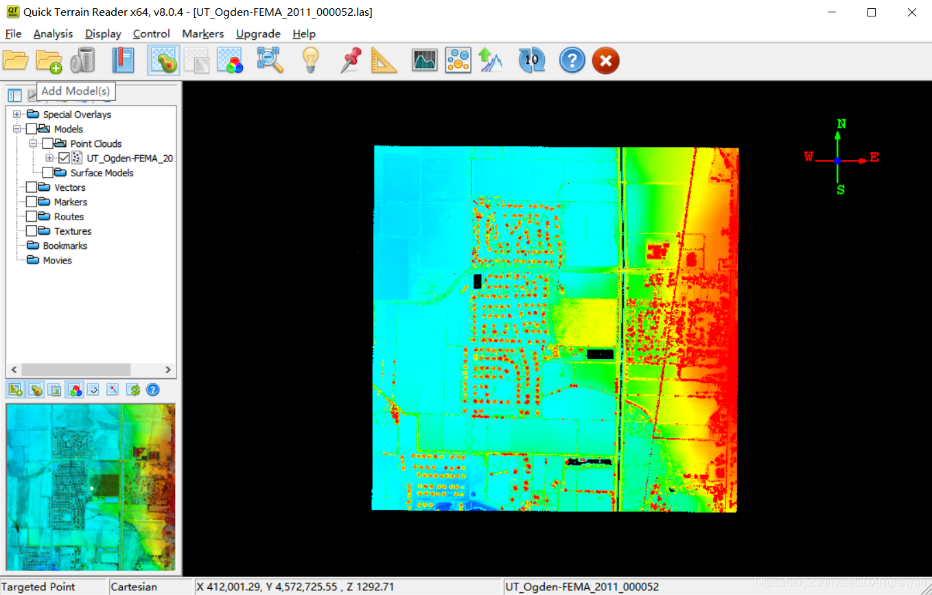This screenshot has width=932, height=595.
Task: Click the X Y Z coordinates readout
Action: tap(295, 587)
